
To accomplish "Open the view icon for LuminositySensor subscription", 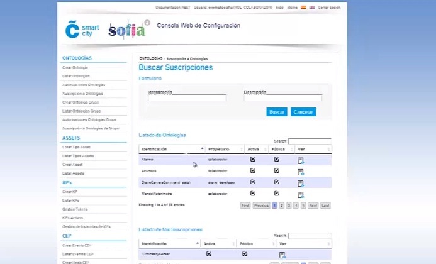I will [x=282, y=255].
